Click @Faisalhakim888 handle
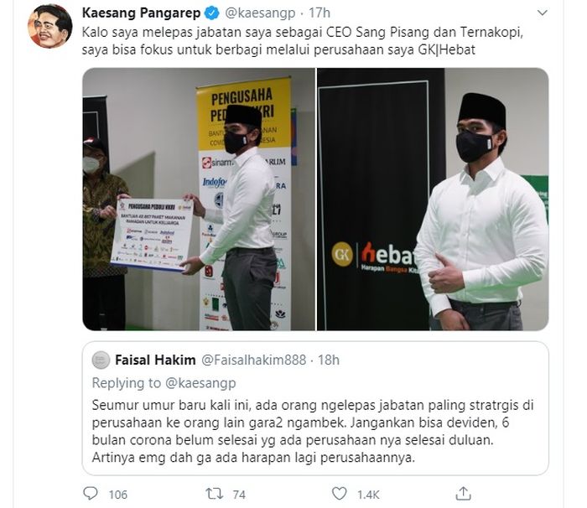This screenshot has width=587, height=508. pyautogui.click(x=254, y=360)
